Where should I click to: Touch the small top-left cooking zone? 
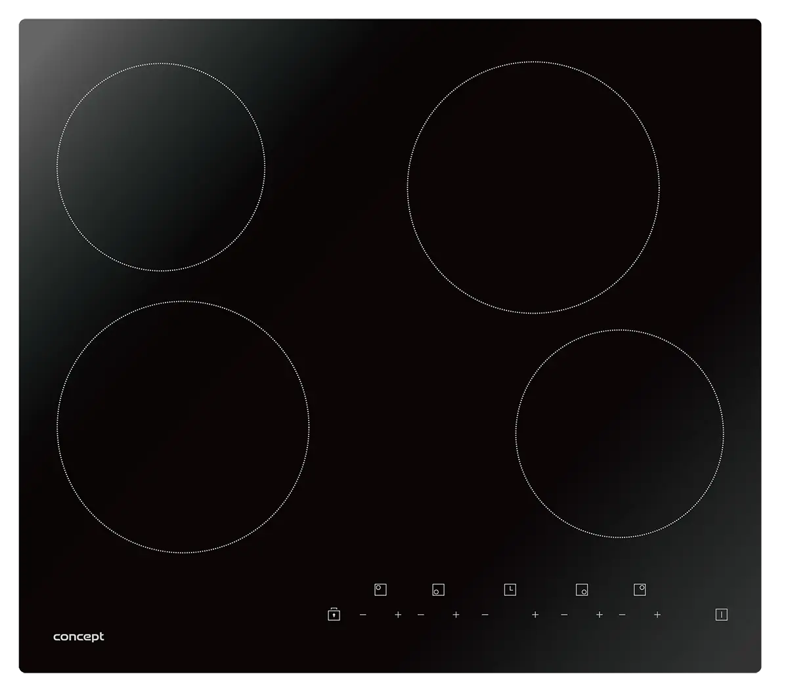click(161, 167)
